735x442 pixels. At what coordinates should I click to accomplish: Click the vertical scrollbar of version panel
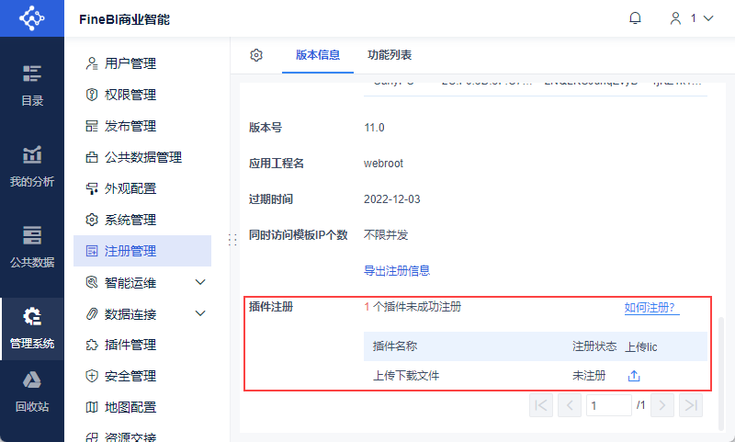pyautogui.click(x=721, y=374)
